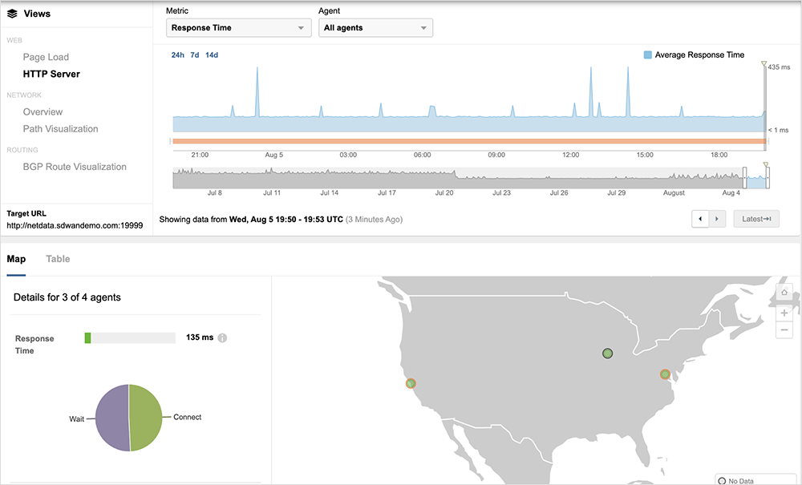The image size is (802, 485).
Task: Open Path Visualization view
Action: pos(60,129)
